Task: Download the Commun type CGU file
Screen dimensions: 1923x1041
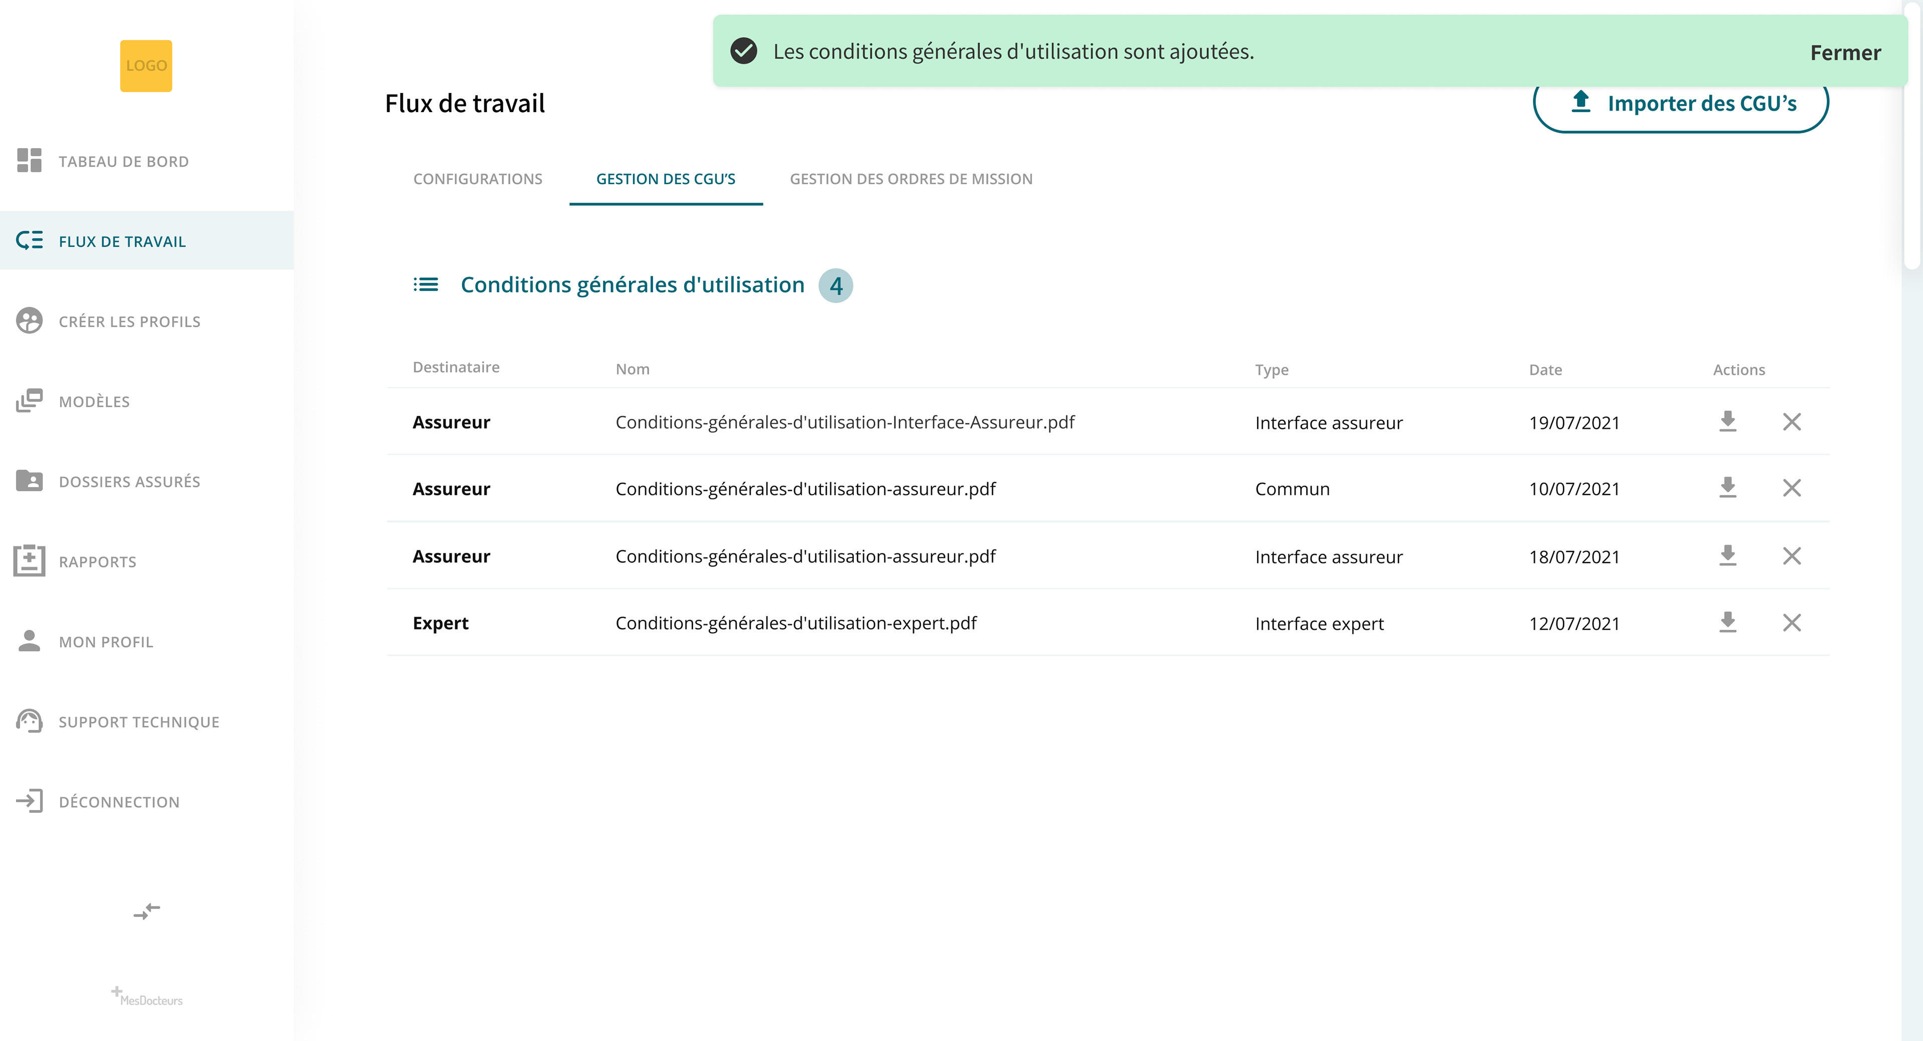Action: (1727, 488)
